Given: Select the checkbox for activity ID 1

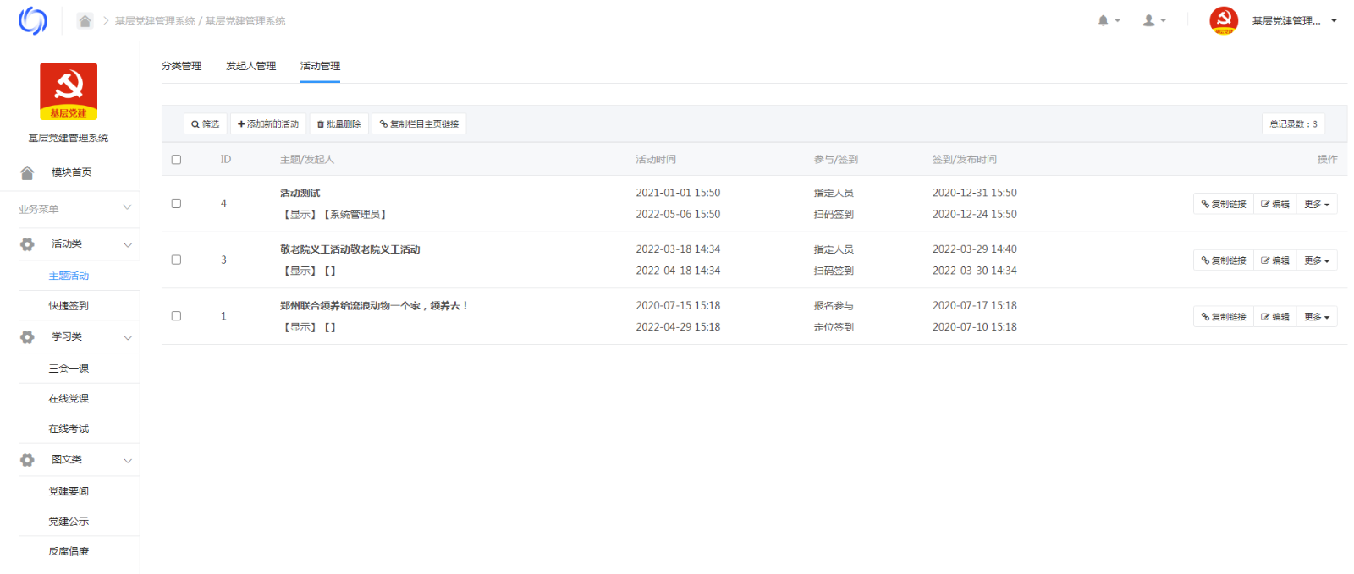Looking at the screenshot, I should [x=176, y=316].
